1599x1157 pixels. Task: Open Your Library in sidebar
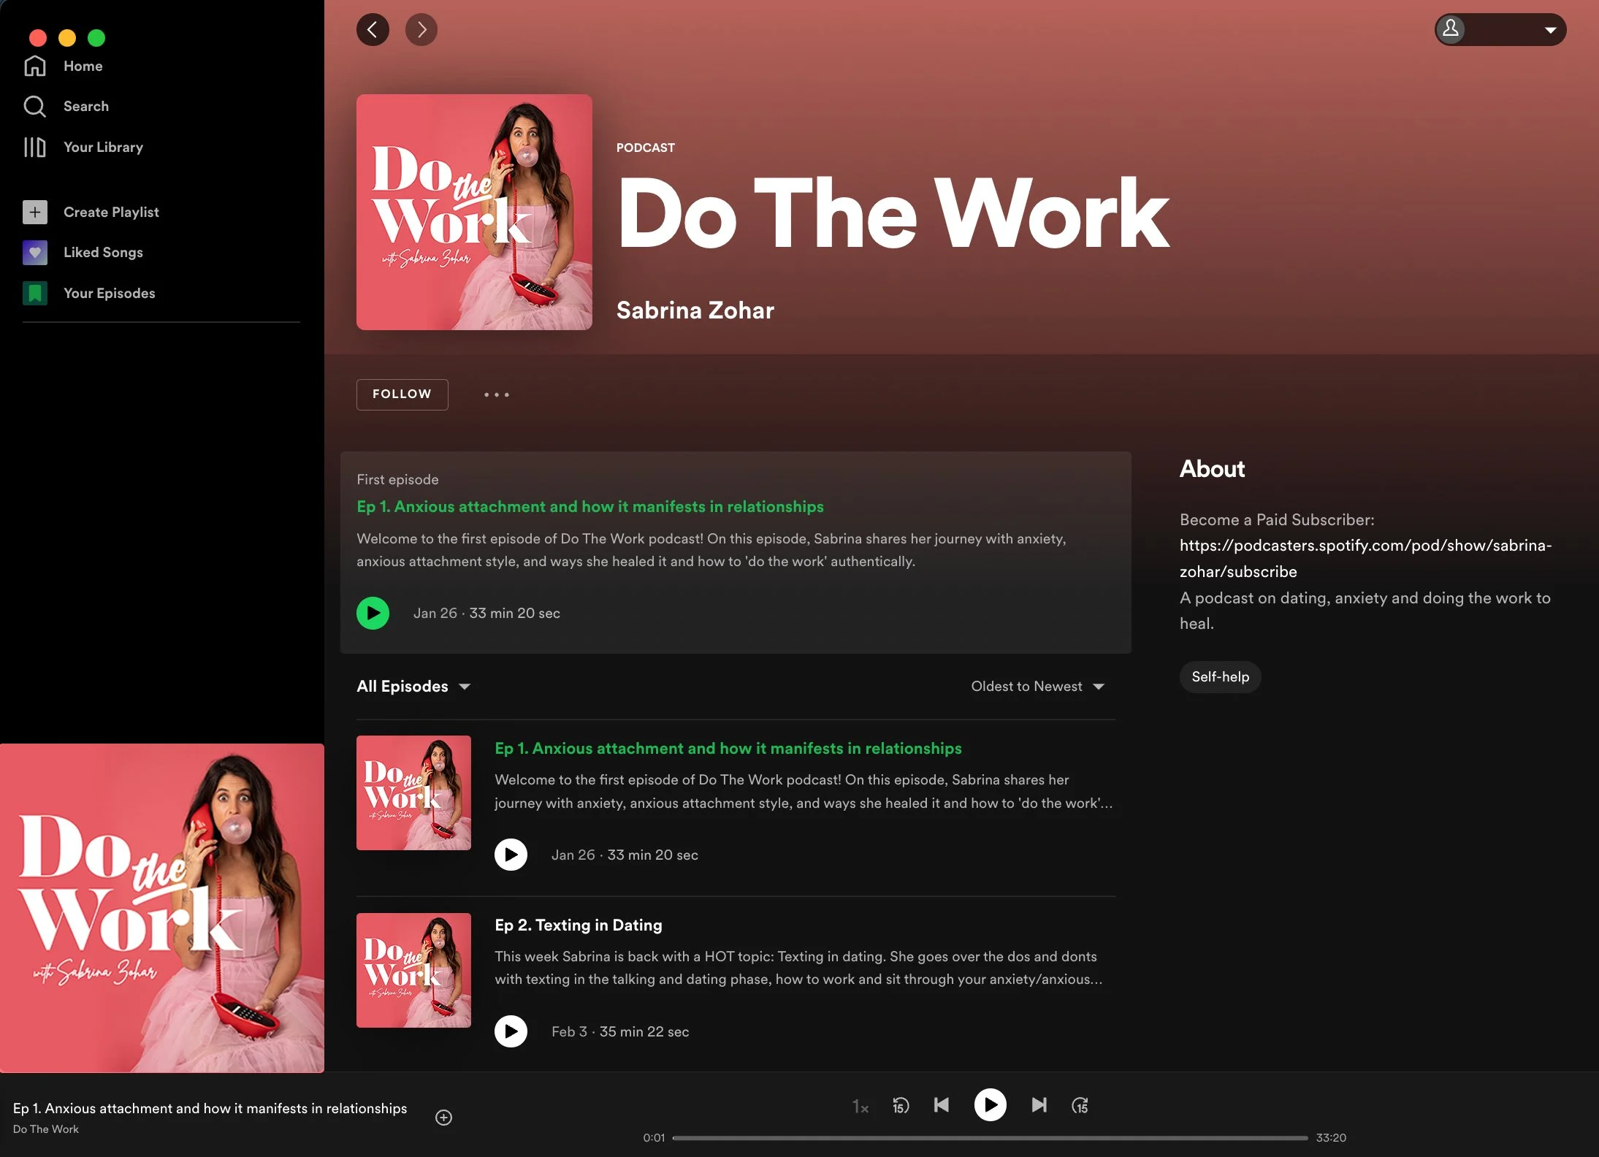pos(103,147)
